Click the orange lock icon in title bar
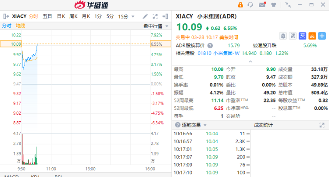 [x=240, y=5]
